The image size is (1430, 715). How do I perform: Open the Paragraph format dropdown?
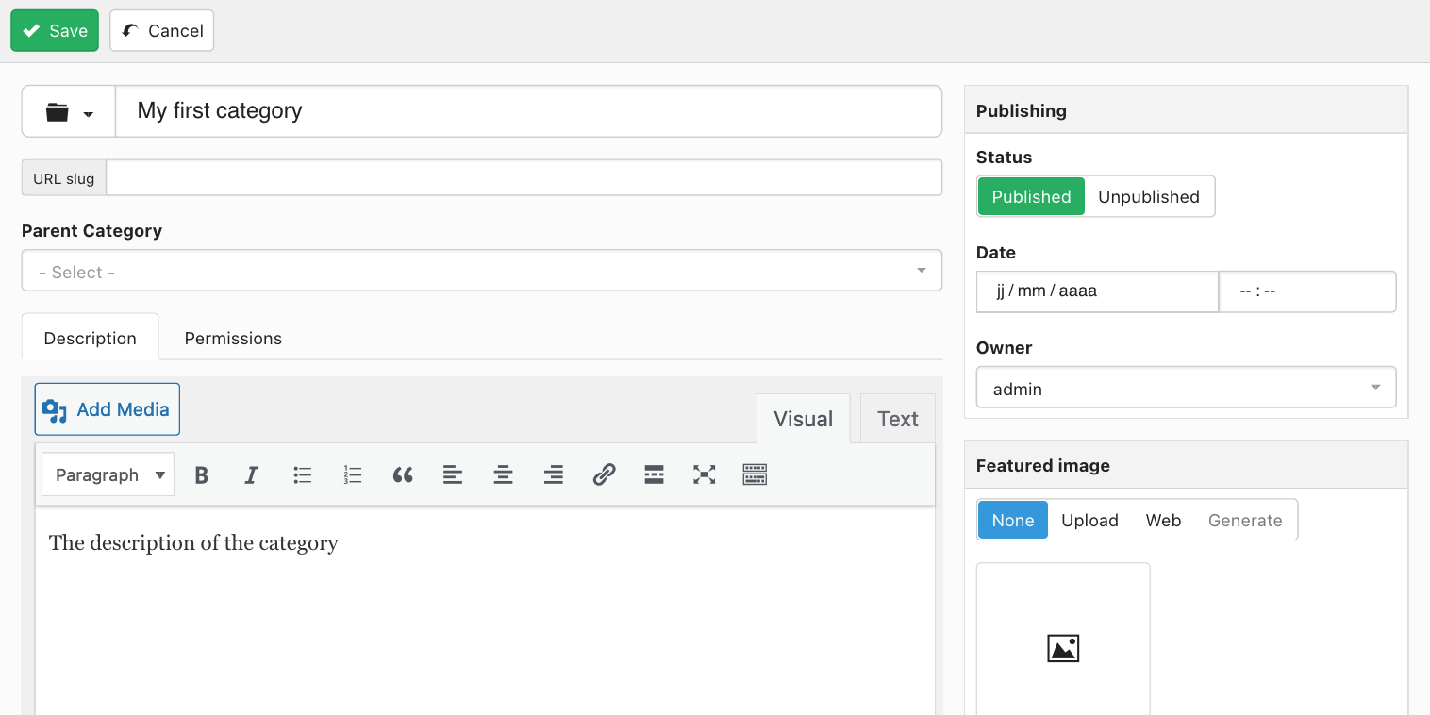[x=108, y=474]
